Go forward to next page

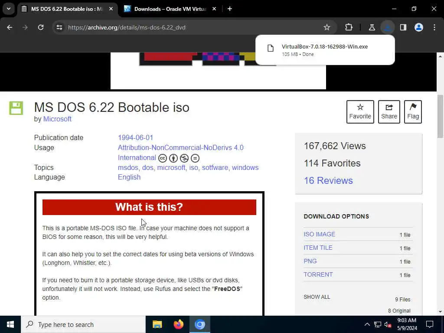pos(25,27)
